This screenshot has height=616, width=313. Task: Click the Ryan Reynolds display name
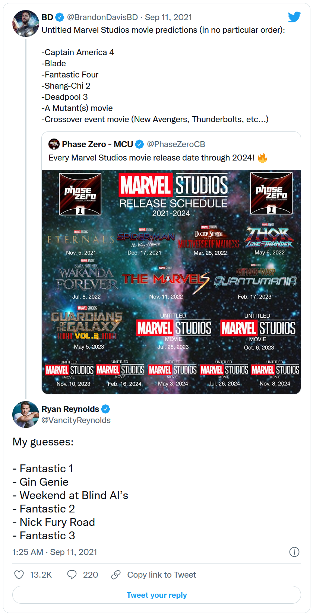pyautogui.click(x=70, y=409)
